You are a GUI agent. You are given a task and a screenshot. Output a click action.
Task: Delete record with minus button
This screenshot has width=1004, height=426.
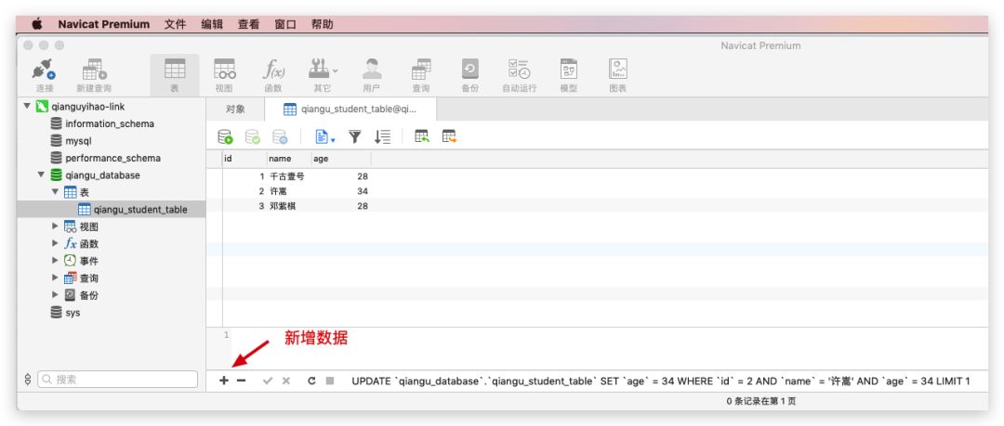pyautogui.click(x=241, y=381)
